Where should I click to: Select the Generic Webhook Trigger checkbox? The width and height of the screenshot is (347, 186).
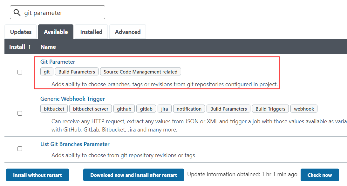20,113
